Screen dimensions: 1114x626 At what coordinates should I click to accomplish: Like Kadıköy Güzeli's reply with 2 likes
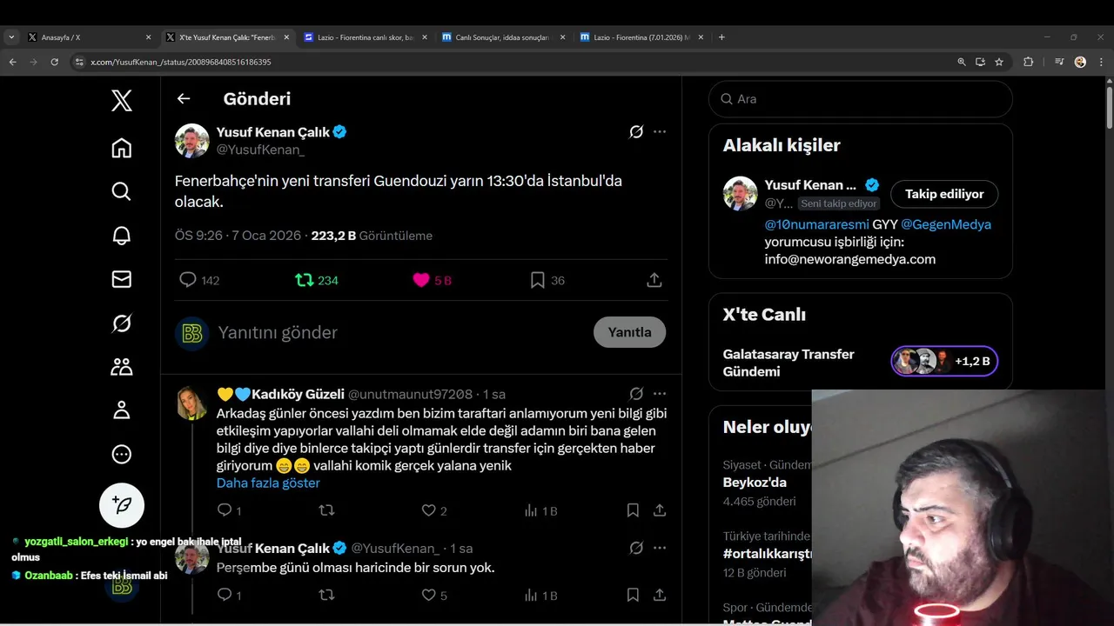(x=428, y=510)
